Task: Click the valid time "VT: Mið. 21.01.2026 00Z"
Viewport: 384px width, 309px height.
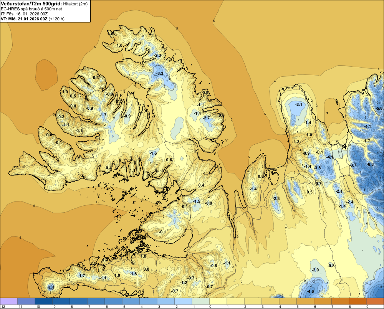Action: pos(24,19)
